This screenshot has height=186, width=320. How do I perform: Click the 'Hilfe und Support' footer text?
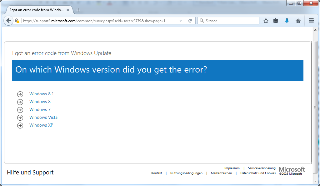[30, 173]
